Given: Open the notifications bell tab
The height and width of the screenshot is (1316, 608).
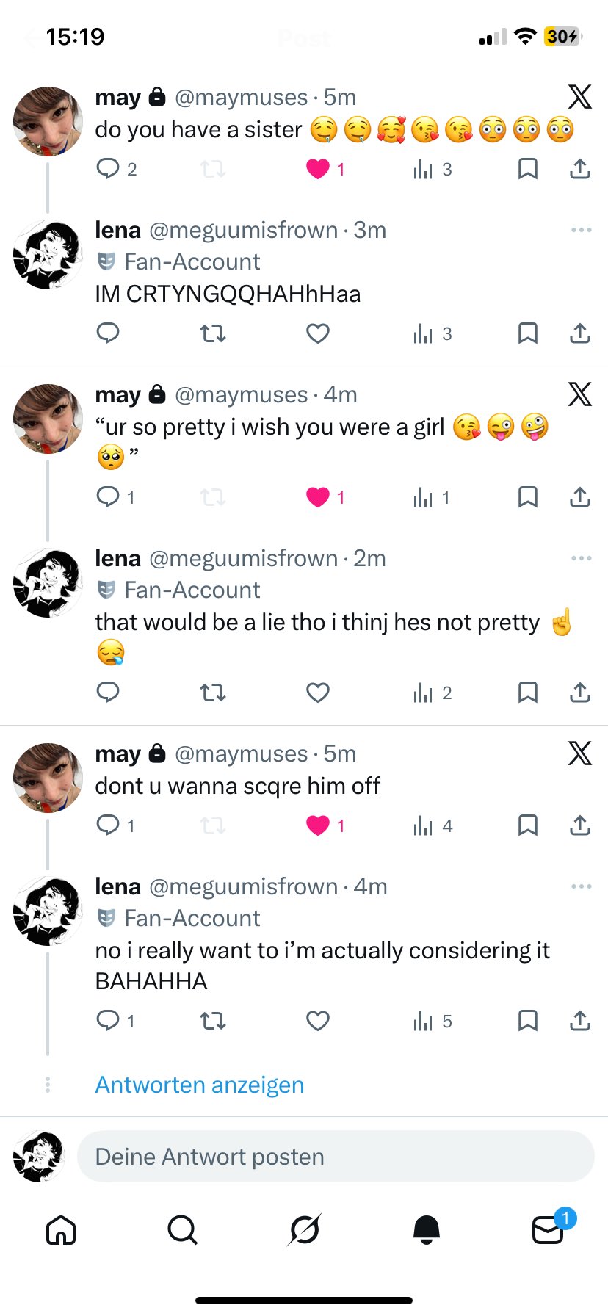Looking at the screenshot, I should click(x=427, y=1229).
